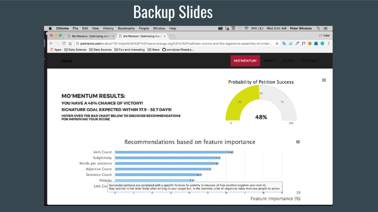Open the SLIDES navigation link

click(289, 61)
